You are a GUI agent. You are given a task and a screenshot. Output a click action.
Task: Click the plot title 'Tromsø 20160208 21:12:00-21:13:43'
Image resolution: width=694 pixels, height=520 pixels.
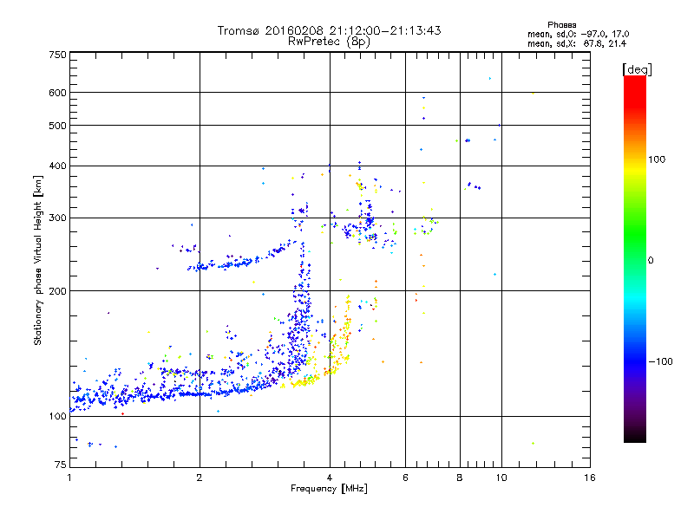point(329,30)
